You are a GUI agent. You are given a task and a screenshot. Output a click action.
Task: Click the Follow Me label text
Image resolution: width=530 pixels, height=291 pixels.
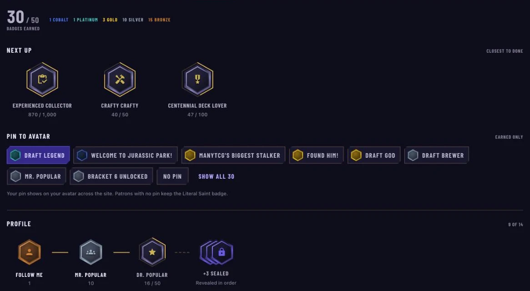(x=30, y=275)
